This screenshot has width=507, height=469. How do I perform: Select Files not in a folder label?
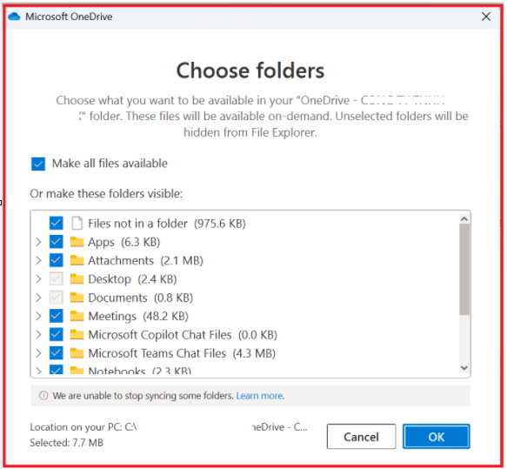coord(167,224)
